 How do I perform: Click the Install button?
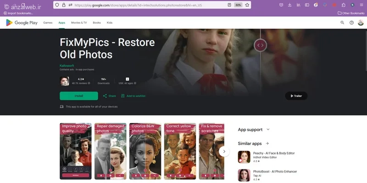tap(79, 96)
